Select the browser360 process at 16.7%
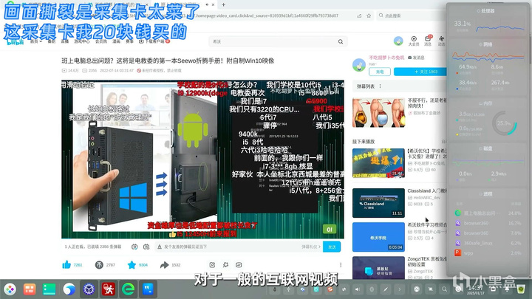This screenshot has width=532, height=299. pos(488,223)
